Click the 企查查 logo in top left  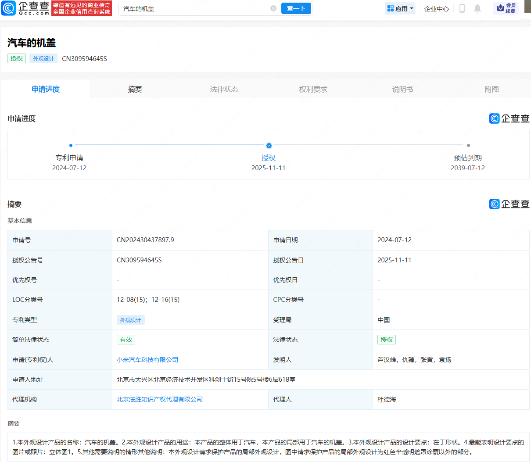[26, 8]
